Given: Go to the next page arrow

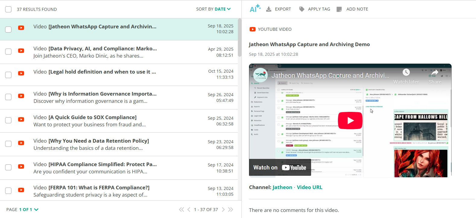Looking at the screenshot, I should (x=223, y=210).
